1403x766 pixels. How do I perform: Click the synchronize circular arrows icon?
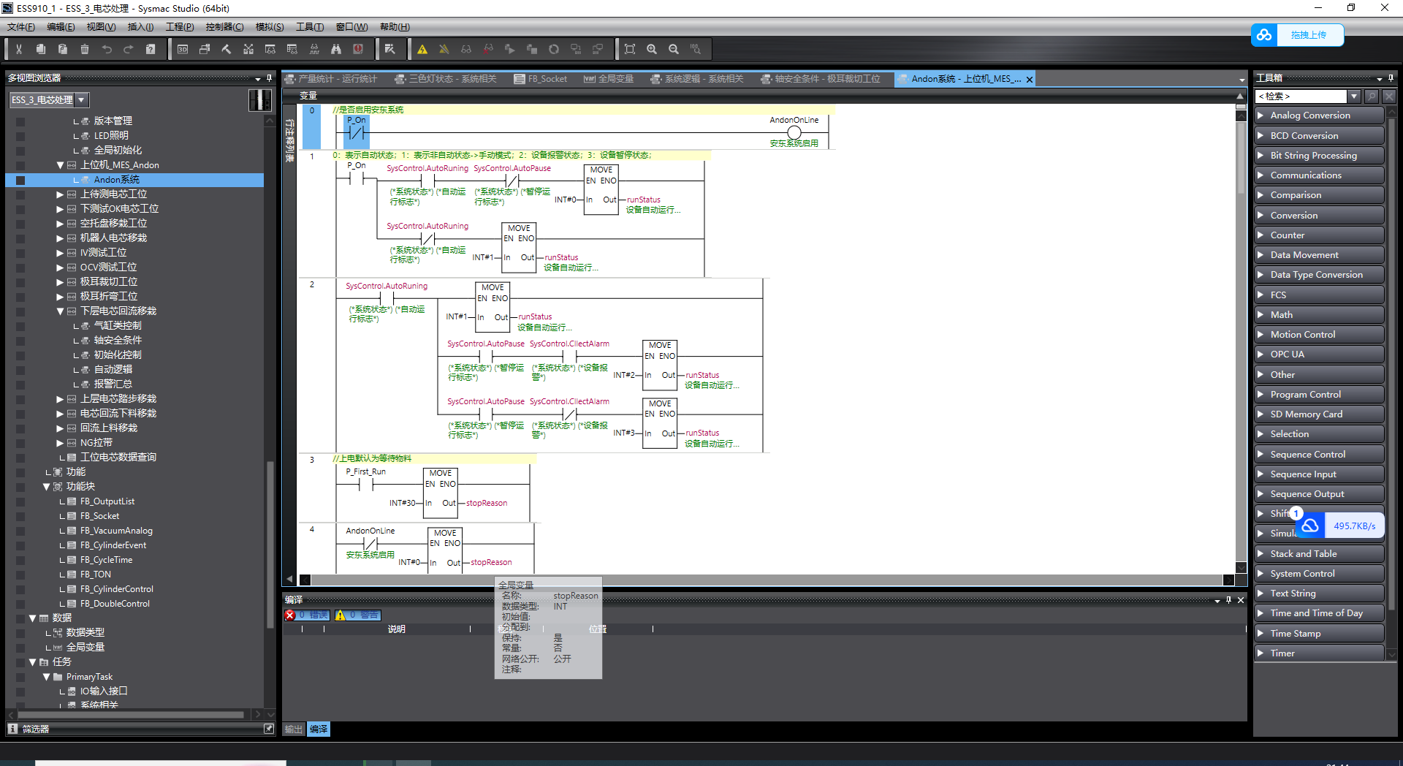[554, 49]
